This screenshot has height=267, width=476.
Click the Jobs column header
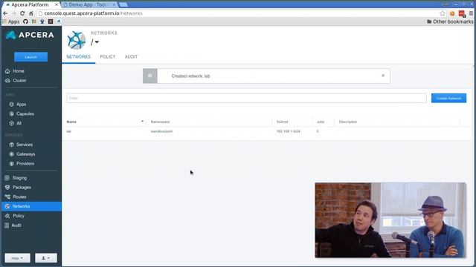[x=321, y=122]
